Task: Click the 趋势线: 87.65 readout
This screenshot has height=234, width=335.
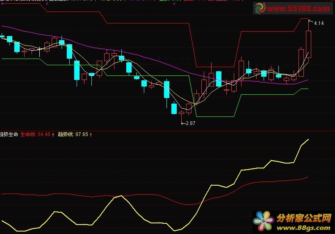Action: (73, 134)
